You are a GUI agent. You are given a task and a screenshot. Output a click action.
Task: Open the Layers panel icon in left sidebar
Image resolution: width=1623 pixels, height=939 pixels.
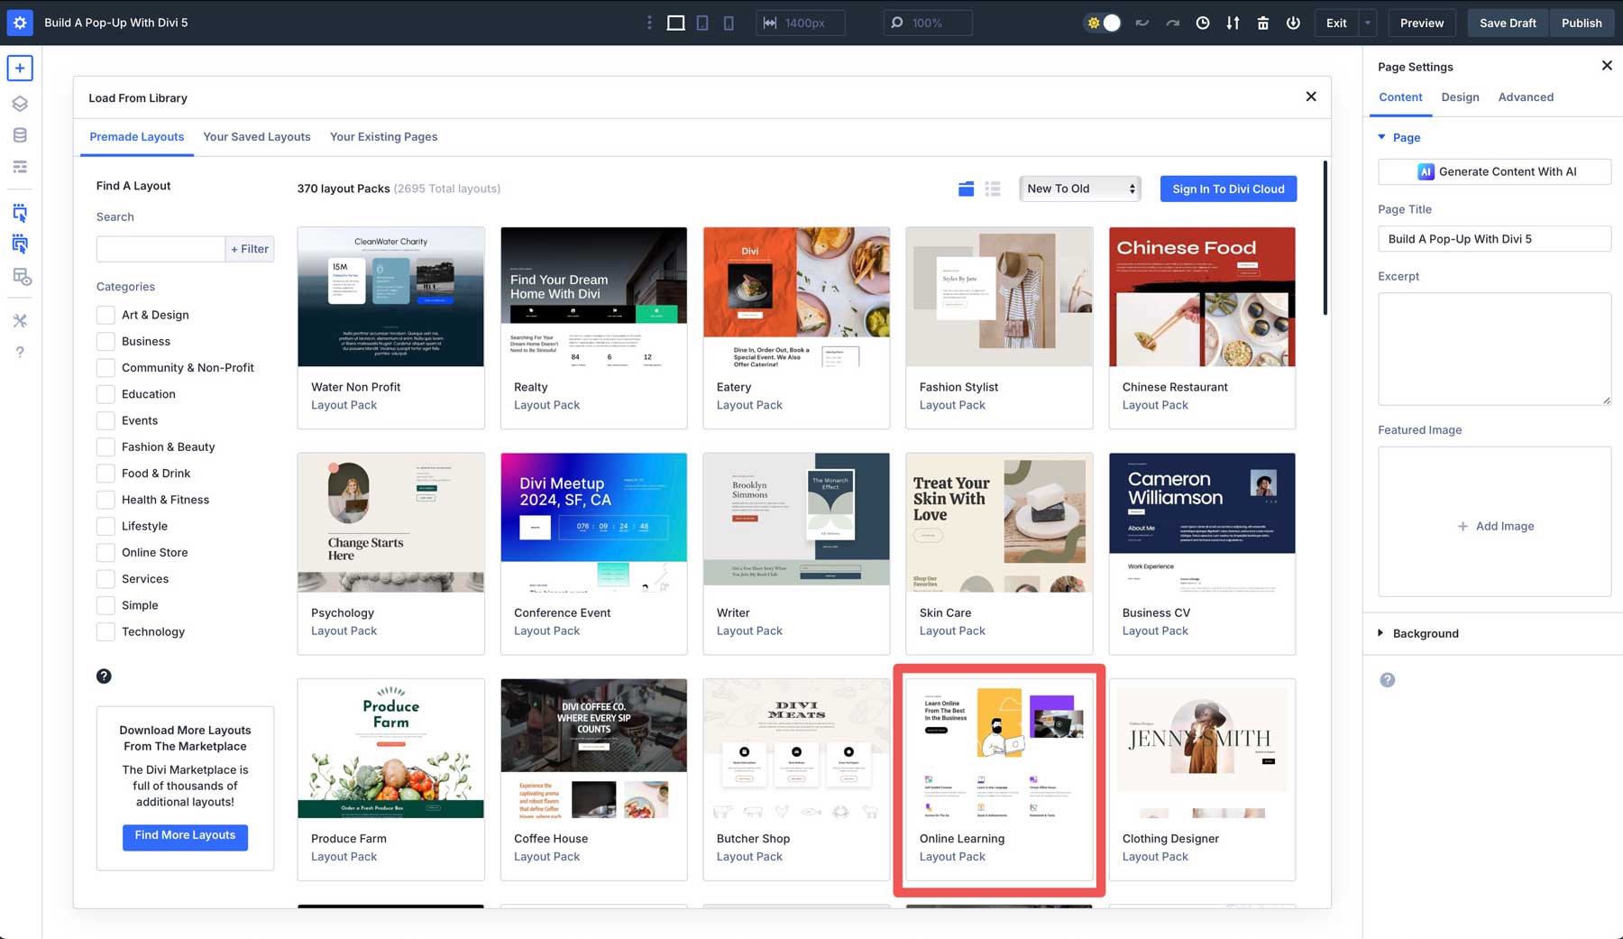coord(20,103)
